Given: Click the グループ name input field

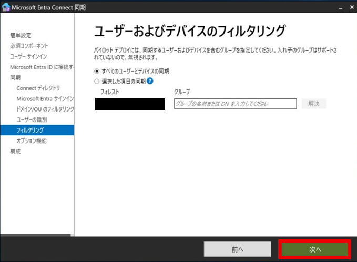Looking at the screenshot, I should point(235,104).
